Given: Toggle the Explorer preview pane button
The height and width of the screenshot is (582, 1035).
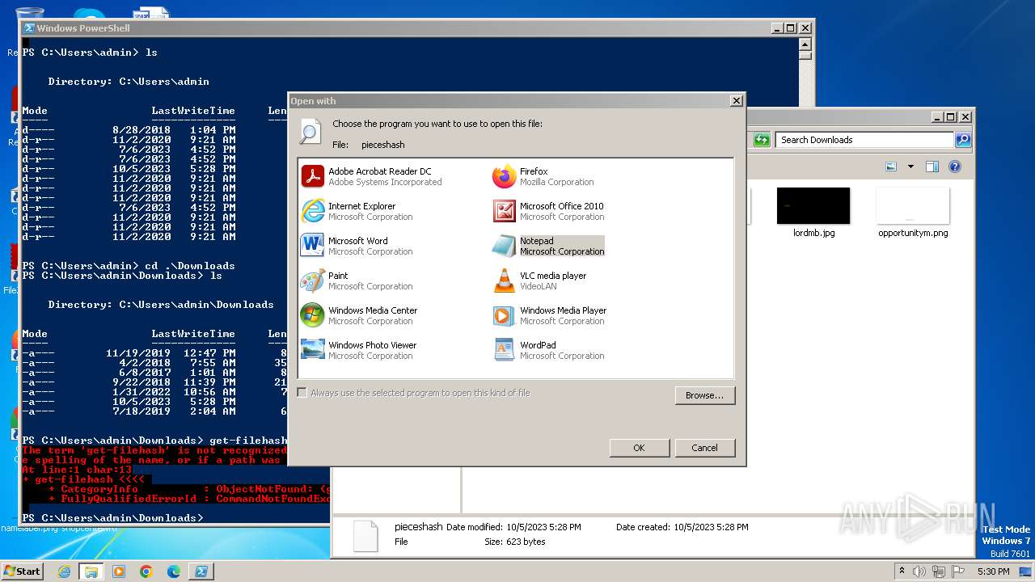Looking at the screenshot, I should tap(931, 167).
